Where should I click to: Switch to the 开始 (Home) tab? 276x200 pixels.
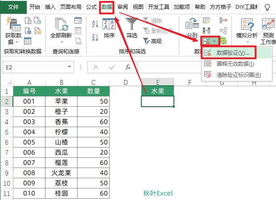coord(35,7)
